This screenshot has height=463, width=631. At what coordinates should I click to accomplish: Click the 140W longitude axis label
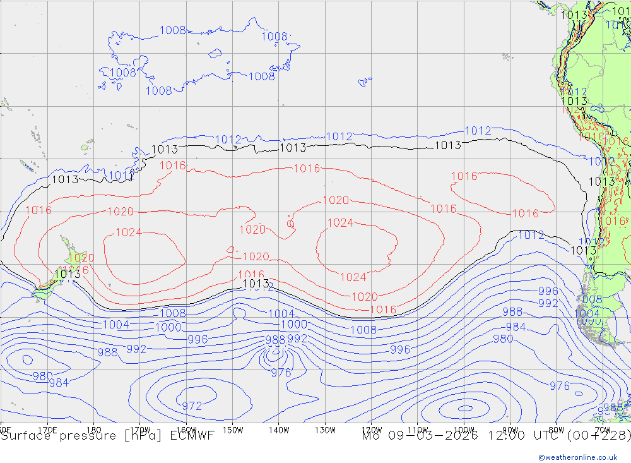[279, 430]
